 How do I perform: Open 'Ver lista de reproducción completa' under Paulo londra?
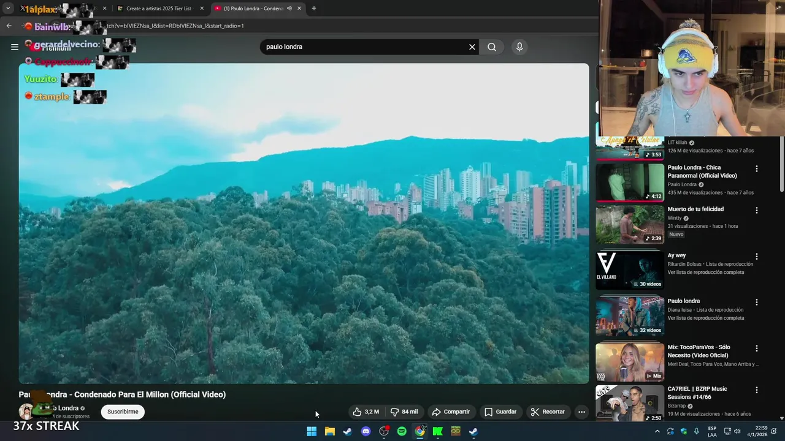[706, 318]
